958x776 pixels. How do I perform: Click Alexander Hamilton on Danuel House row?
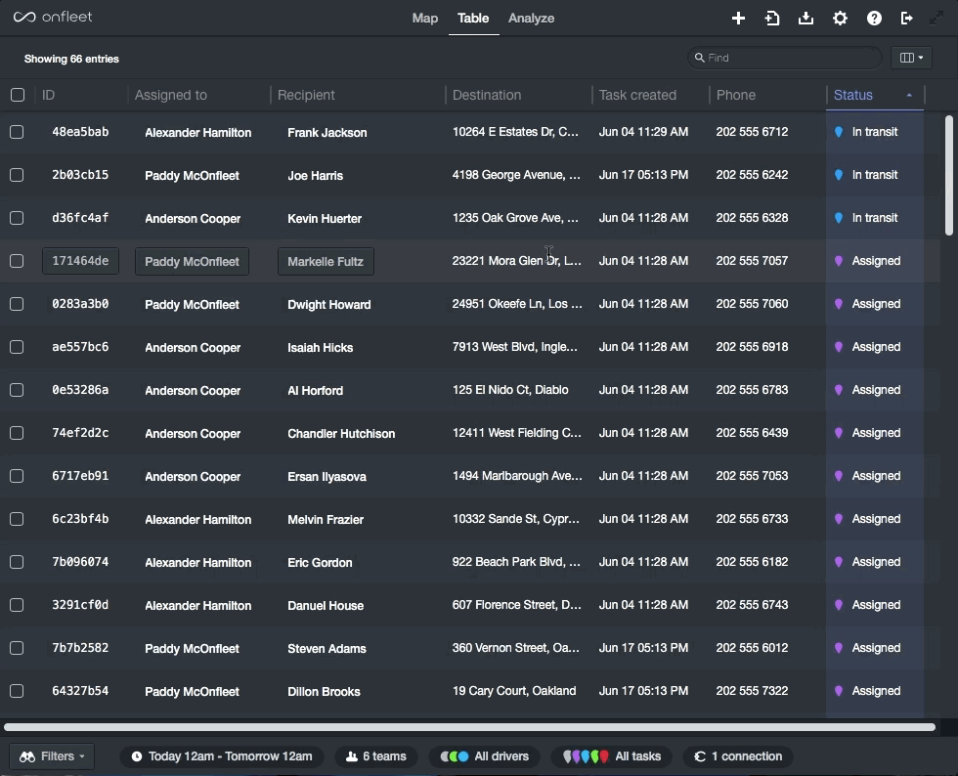pyautogui.click(x=197, y=606)
